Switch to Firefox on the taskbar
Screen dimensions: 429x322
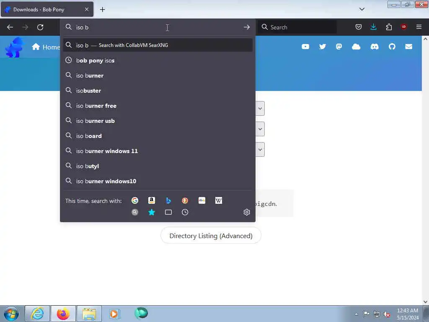pyautogui.click(x=63, y=314)
